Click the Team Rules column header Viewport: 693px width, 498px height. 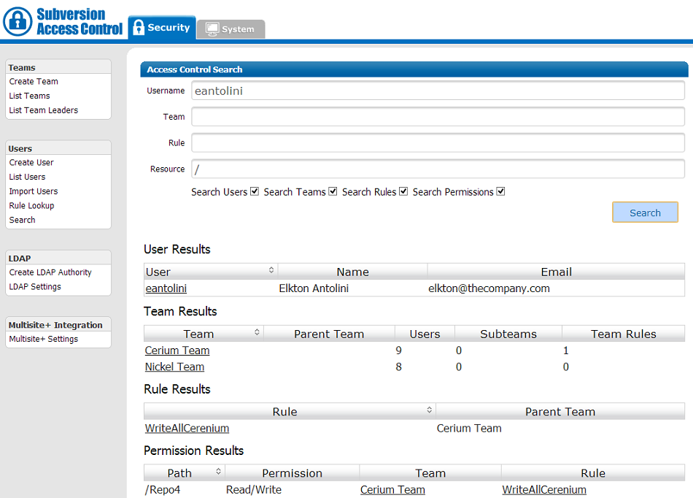[x=623, y=334]
